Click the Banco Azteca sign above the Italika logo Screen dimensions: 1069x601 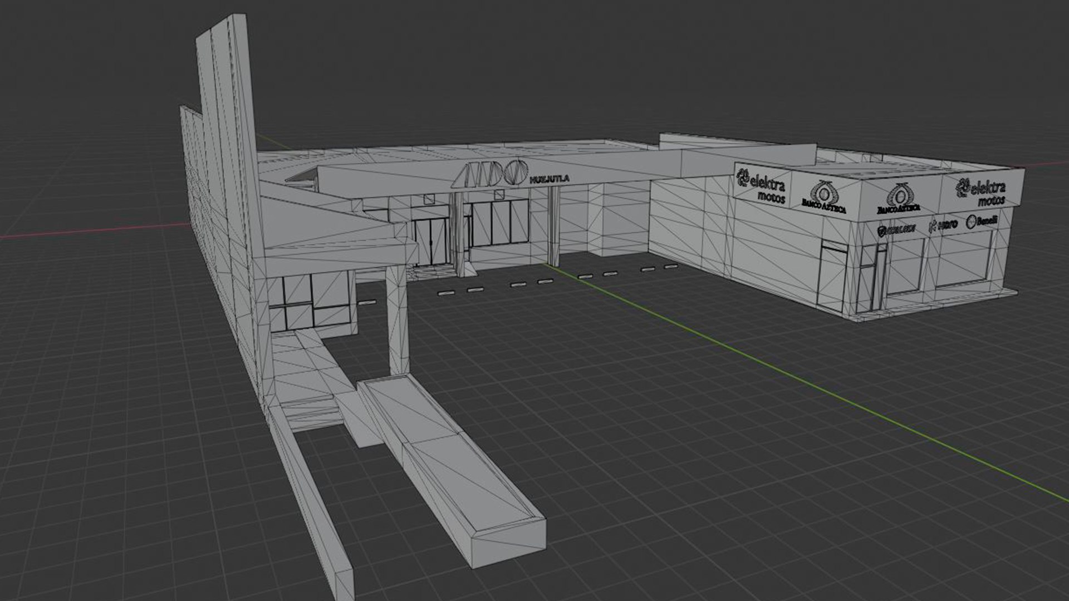click(899, 199)
